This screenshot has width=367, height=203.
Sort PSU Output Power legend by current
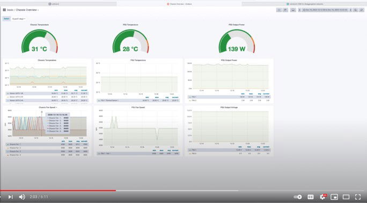(266, 94)
